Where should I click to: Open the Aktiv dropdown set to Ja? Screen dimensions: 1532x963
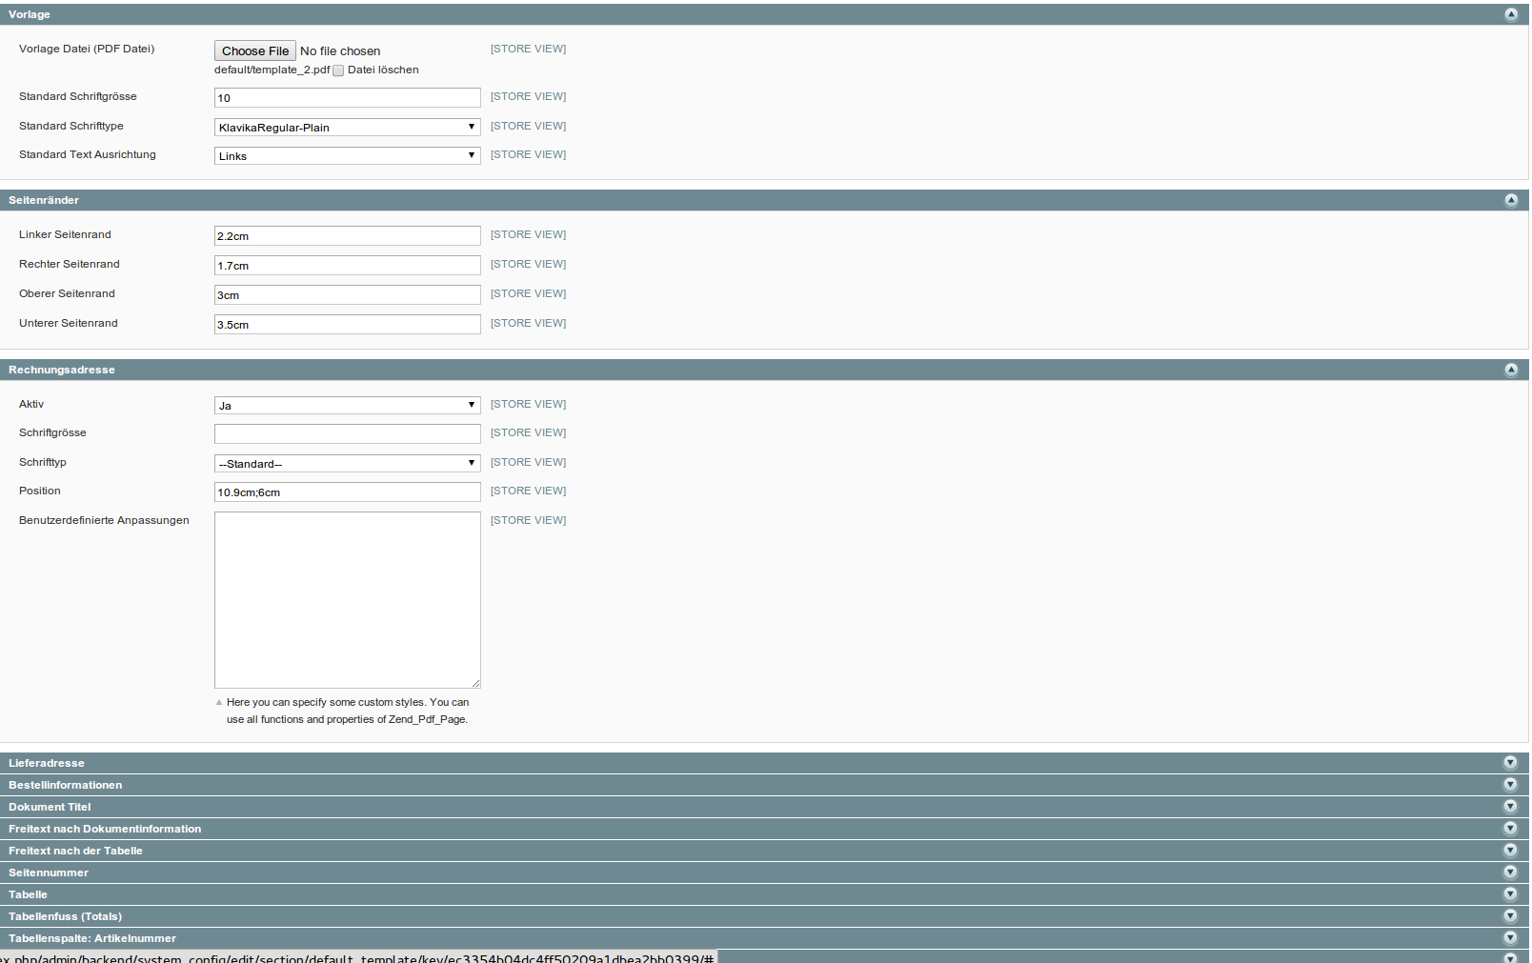347,406
